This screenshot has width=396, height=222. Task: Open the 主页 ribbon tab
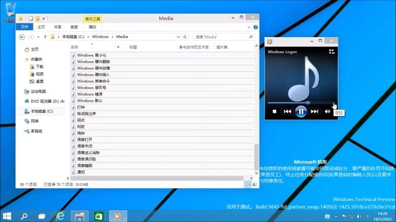point(41,27)
